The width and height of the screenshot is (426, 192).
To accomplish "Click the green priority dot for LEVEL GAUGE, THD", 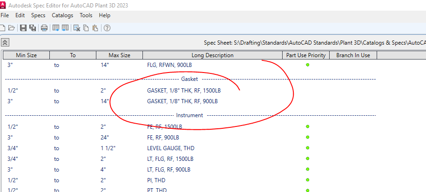I will (308, 148).
